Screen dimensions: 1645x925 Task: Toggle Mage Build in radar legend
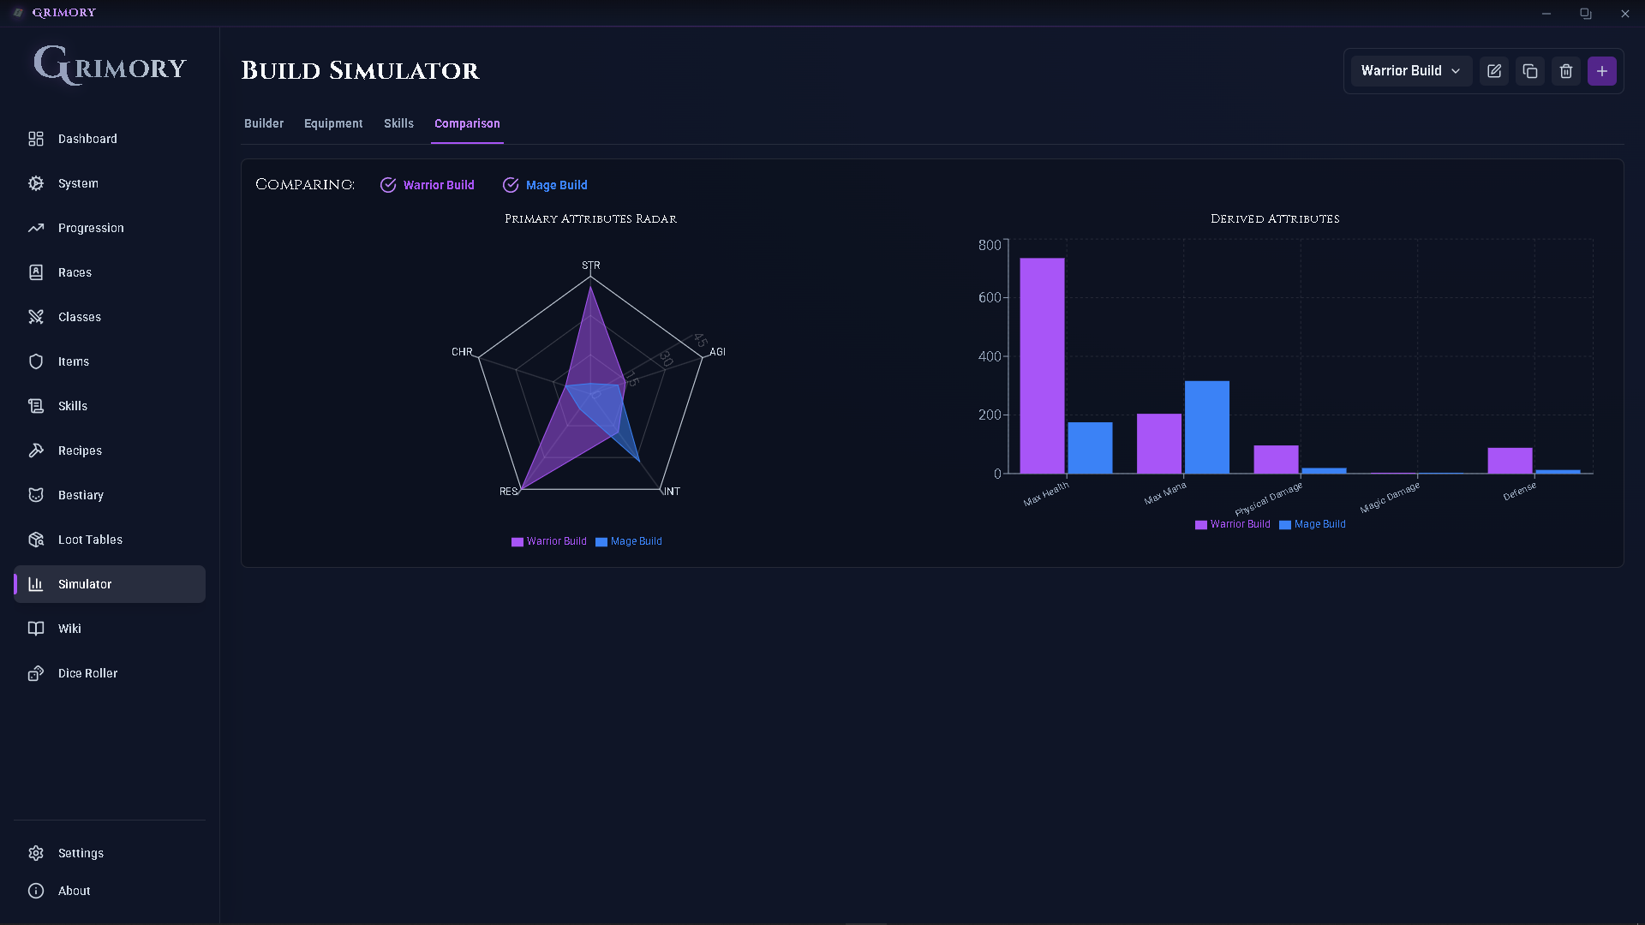pos(636,541)
